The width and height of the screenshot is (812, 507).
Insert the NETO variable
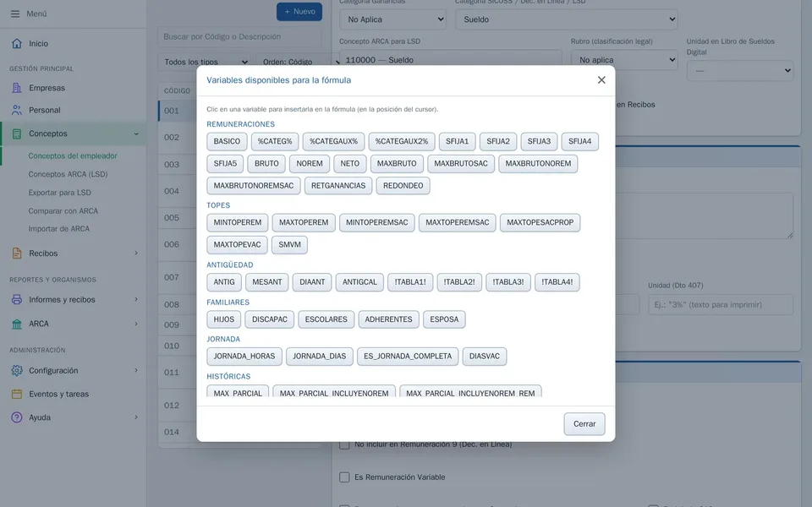[x=349, y=163]
